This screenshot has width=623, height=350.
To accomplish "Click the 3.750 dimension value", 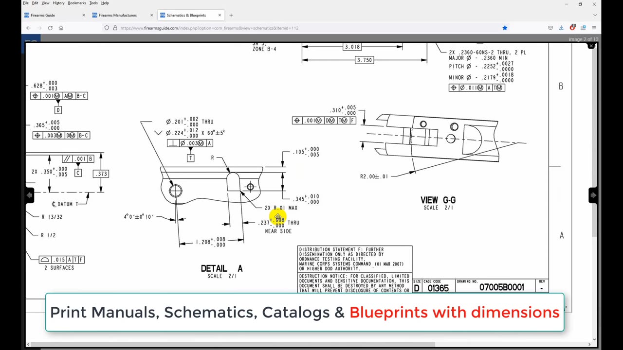I will [365, 60].
